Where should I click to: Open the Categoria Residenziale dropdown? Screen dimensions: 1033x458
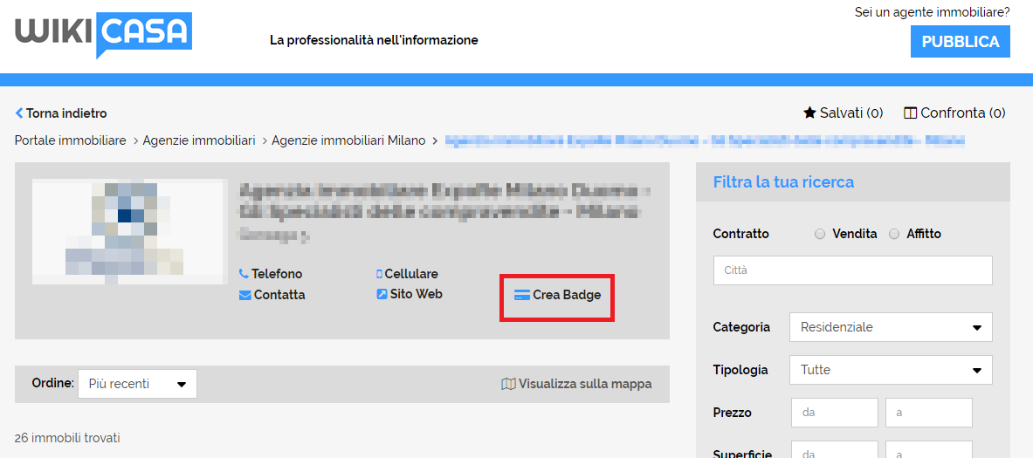(891, 327)
